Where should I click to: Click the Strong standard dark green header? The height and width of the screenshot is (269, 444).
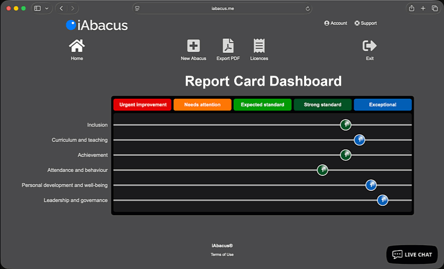(x=323, y=105)
